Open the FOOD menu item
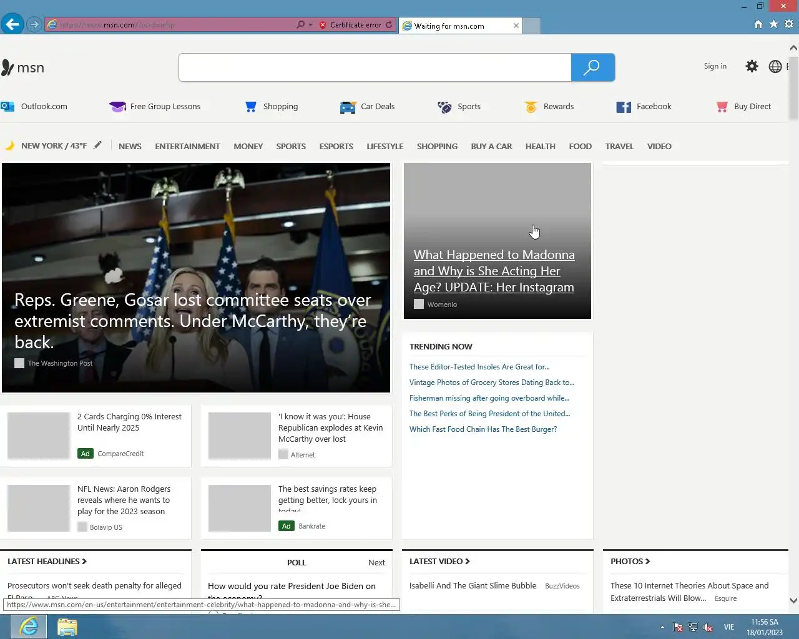Screen dimensions: 799x639 (x=580, y=147)
